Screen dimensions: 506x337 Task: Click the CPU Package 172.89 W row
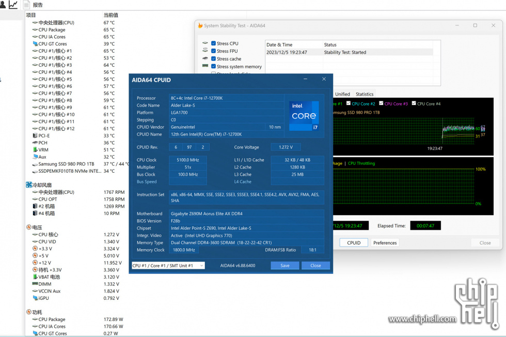click(x=78, y=319)
